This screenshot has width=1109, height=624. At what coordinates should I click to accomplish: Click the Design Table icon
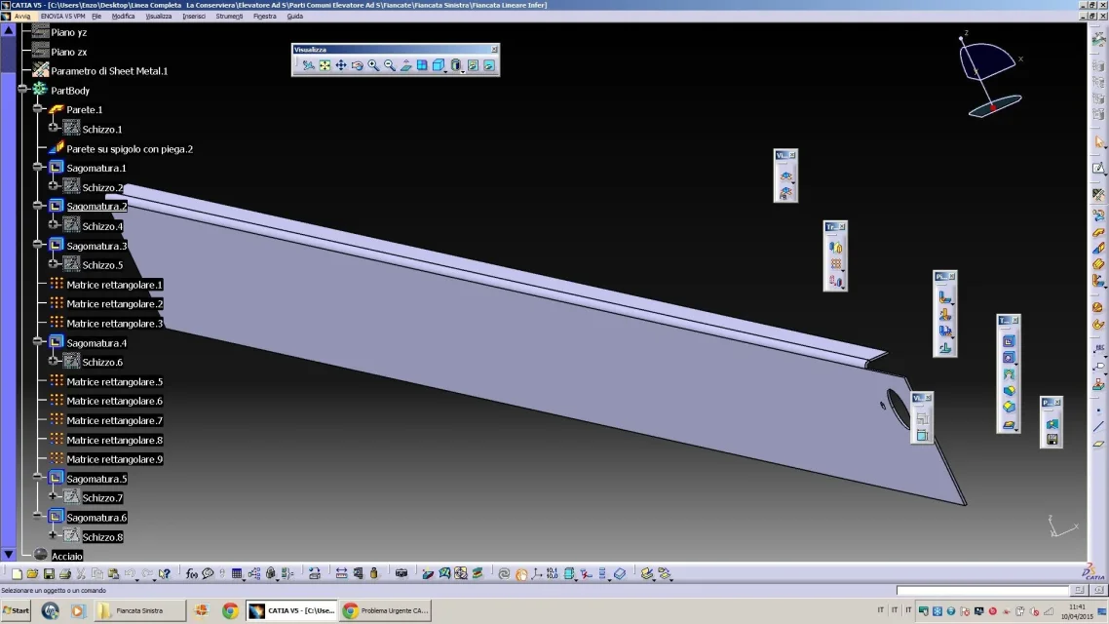237,573
